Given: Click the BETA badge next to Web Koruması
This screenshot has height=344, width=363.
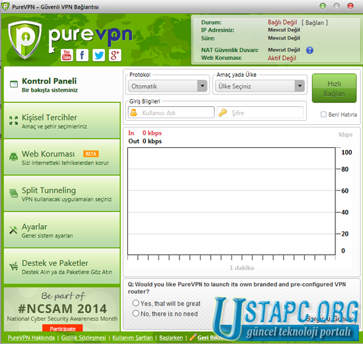Looking at the screenshot, I should coord(91,154).
